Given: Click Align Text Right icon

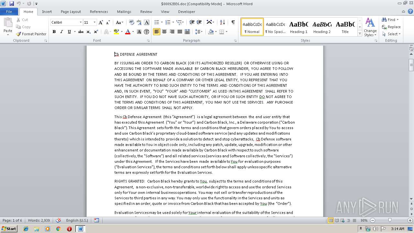Looking at the screenshot, I should (x=172, y=32).
